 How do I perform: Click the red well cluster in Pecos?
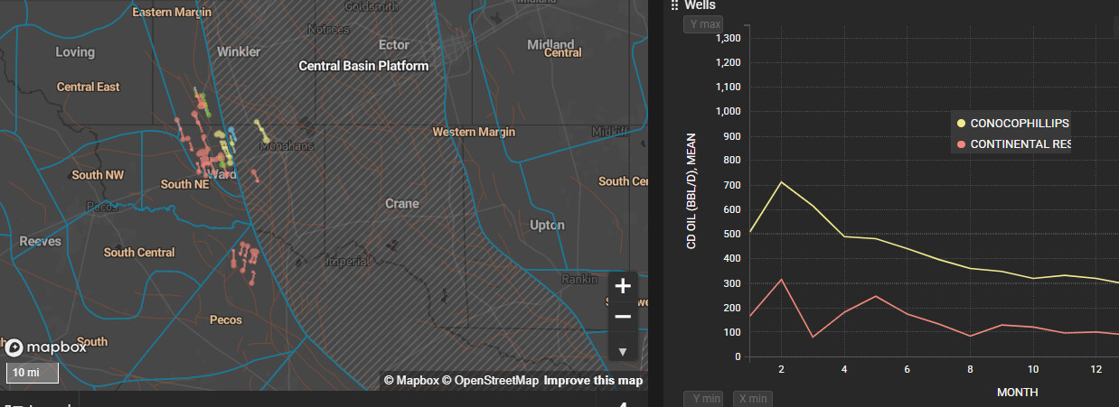pos(245,260)
